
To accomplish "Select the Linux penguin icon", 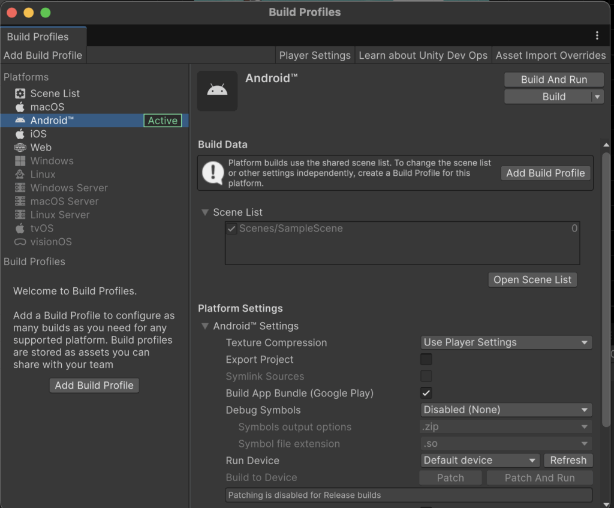I will 20,175.
